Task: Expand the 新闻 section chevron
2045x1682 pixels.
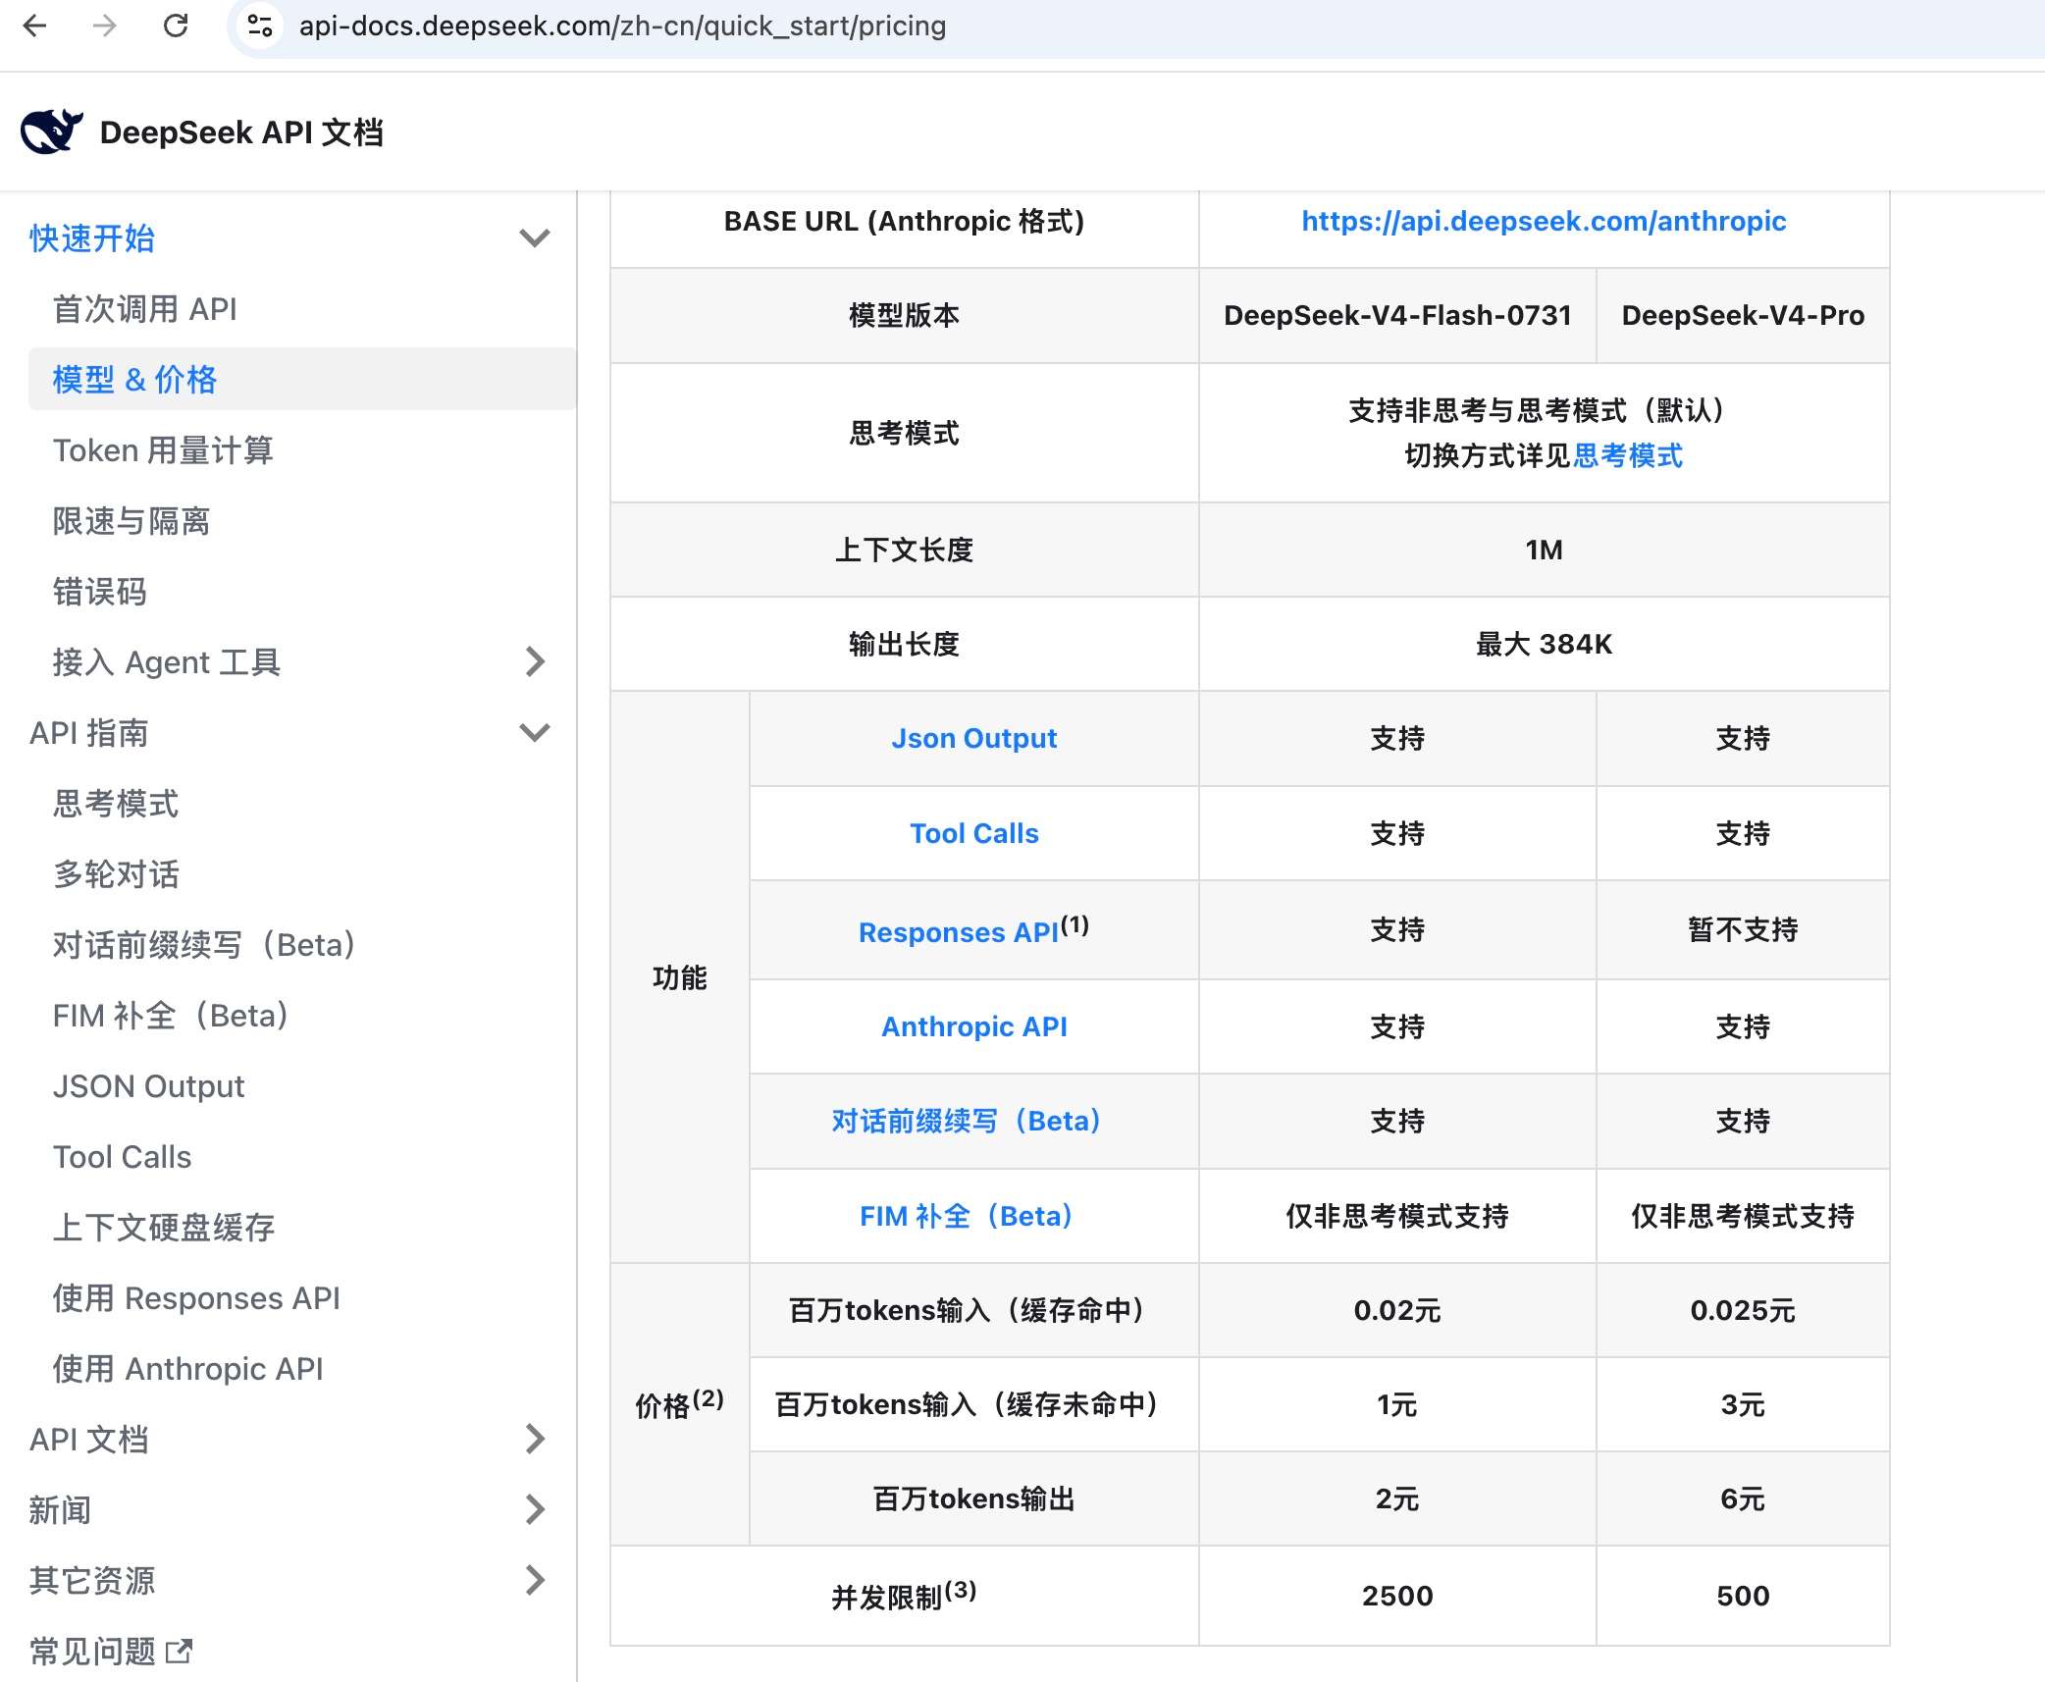Action: [x=534, y=1509]
